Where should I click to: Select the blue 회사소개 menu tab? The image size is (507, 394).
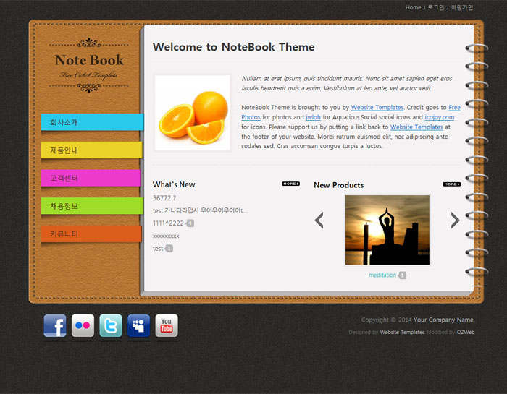pos(91,122)
